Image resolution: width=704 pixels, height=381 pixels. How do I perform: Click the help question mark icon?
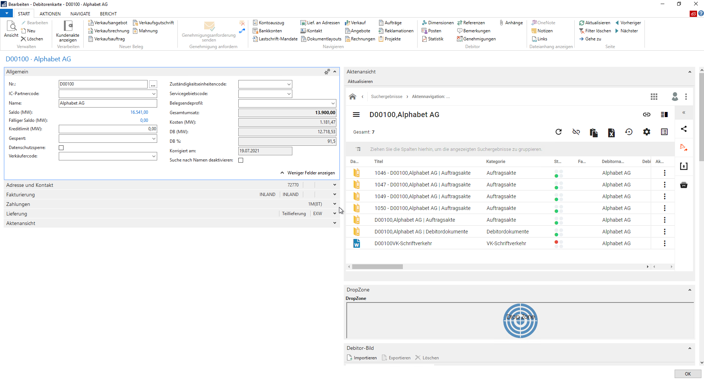tap(701, 14)
